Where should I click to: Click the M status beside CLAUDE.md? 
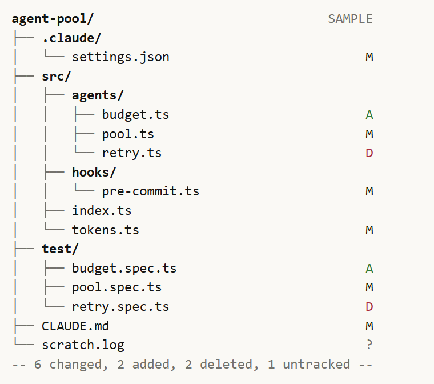click(369, 326)
